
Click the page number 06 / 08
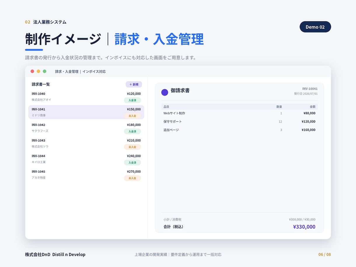point(324,254)
